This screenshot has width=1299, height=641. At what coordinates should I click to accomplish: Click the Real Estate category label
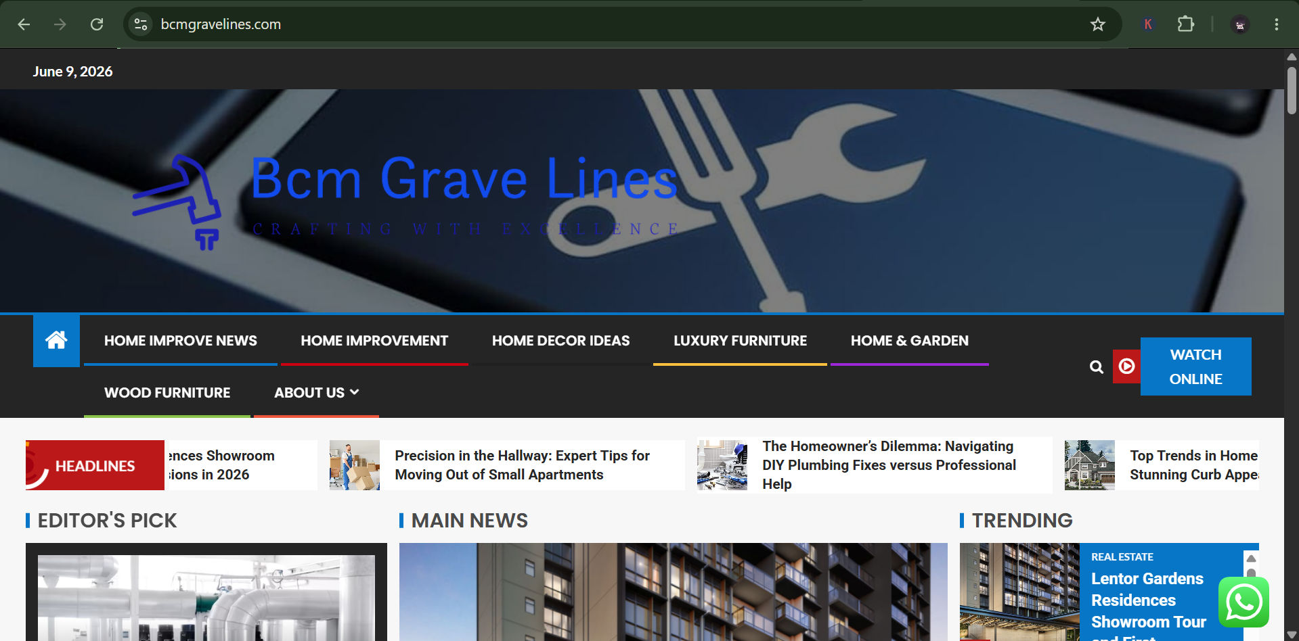pyautogui.click(x=1122, y=557)
